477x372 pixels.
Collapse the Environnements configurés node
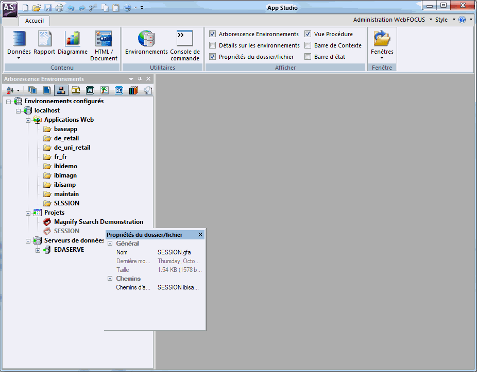(x=9, y=102)
